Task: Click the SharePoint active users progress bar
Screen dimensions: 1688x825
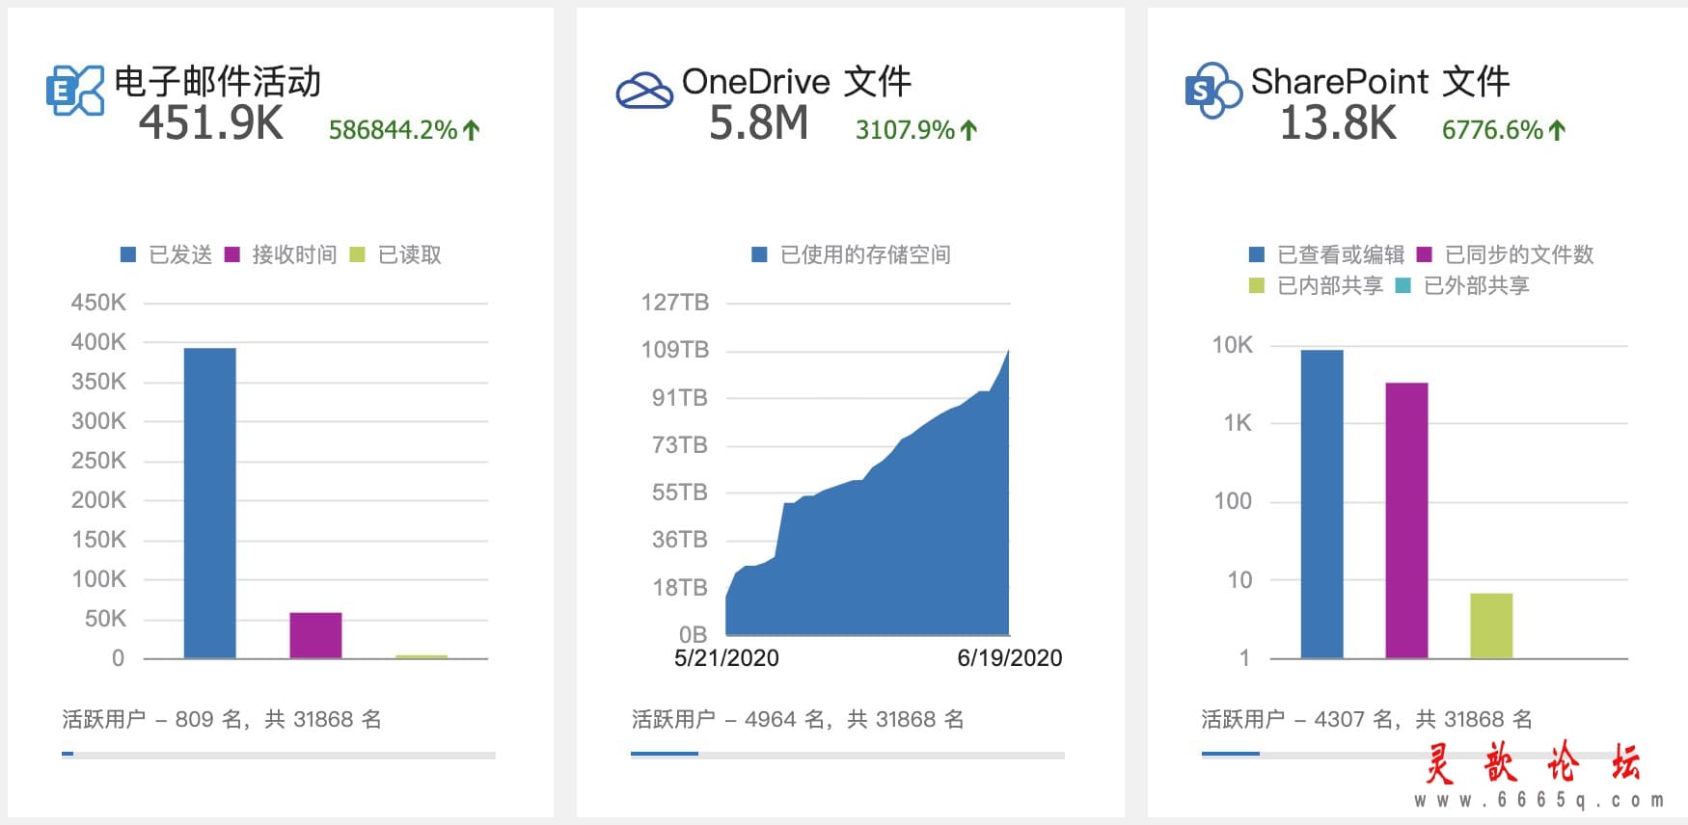Action: click(1418, 755)
